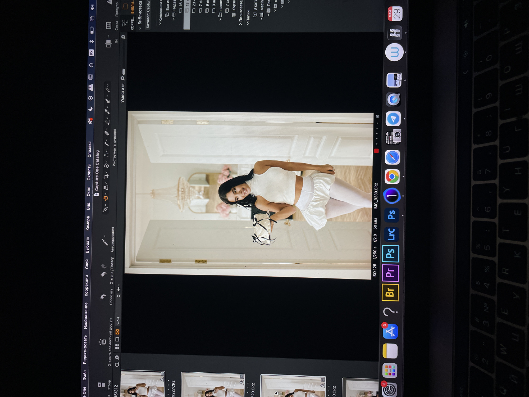Open the Коррекции menu
Viewport: 529px width, 397px height.
[x=86, y=286]
